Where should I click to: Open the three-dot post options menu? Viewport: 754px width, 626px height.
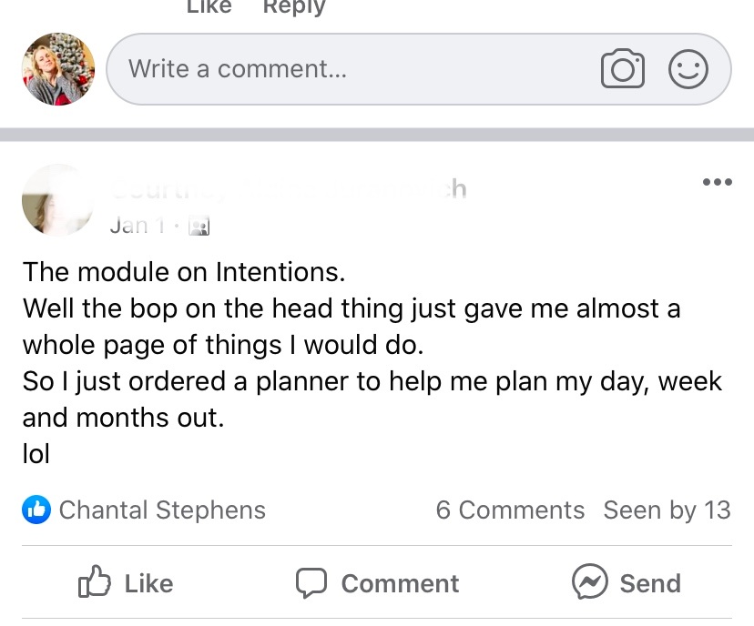click(718, 183)
